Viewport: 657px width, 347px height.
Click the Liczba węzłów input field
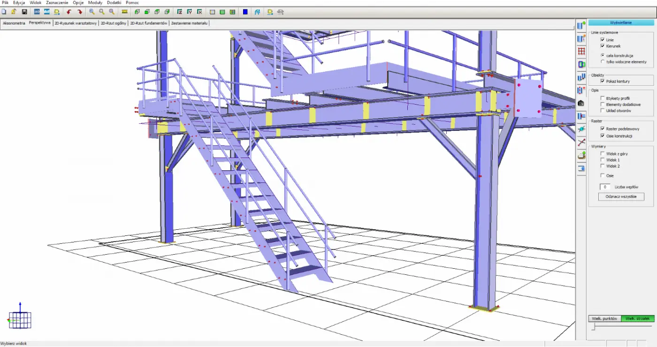605,187
